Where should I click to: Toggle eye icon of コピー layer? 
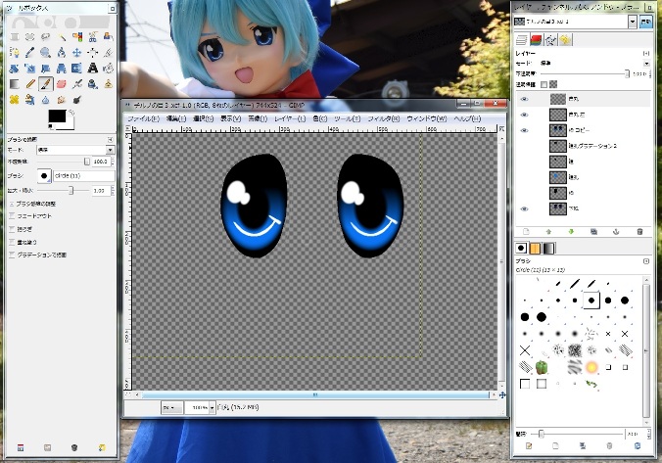click(524, 130)
